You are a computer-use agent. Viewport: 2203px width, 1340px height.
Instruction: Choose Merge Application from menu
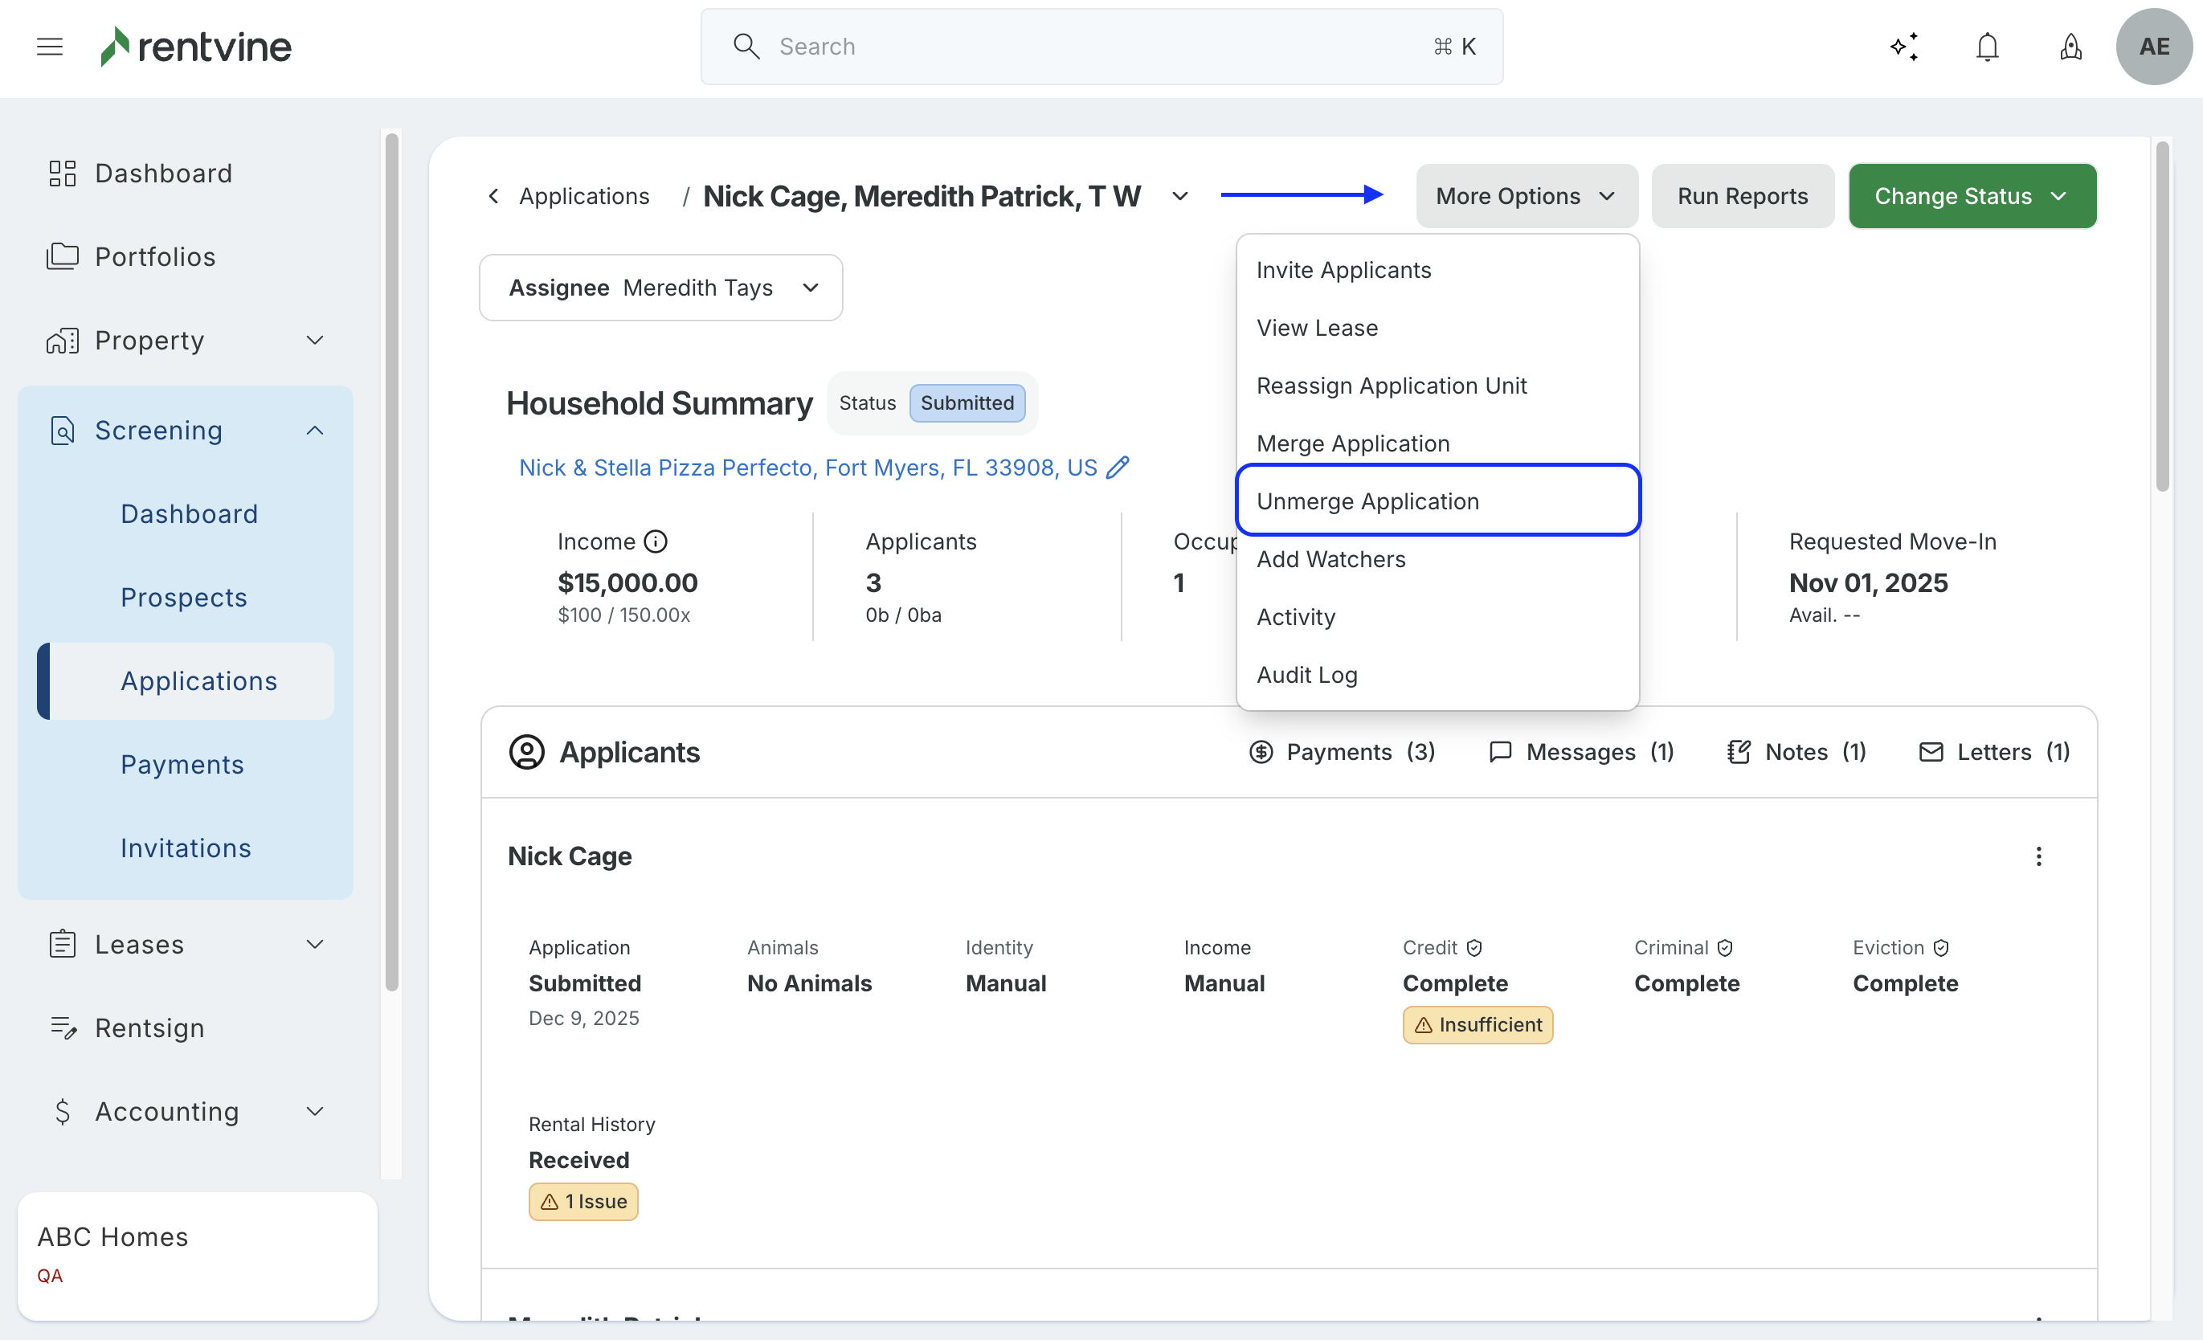(x=1353, y=443)
